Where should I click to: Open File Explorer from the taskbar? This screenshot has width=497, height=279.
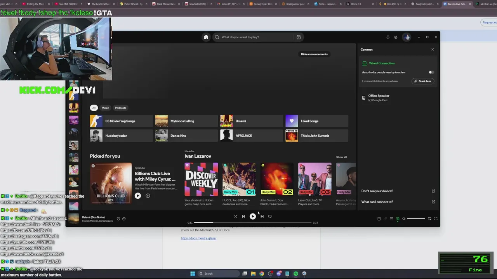coord(253,274)
